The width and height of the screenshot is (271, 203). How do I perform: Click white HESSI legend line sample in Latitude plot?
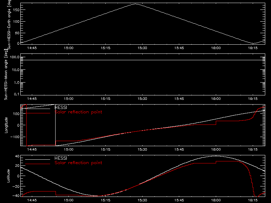pyautogui.click(x=38, y=159)
